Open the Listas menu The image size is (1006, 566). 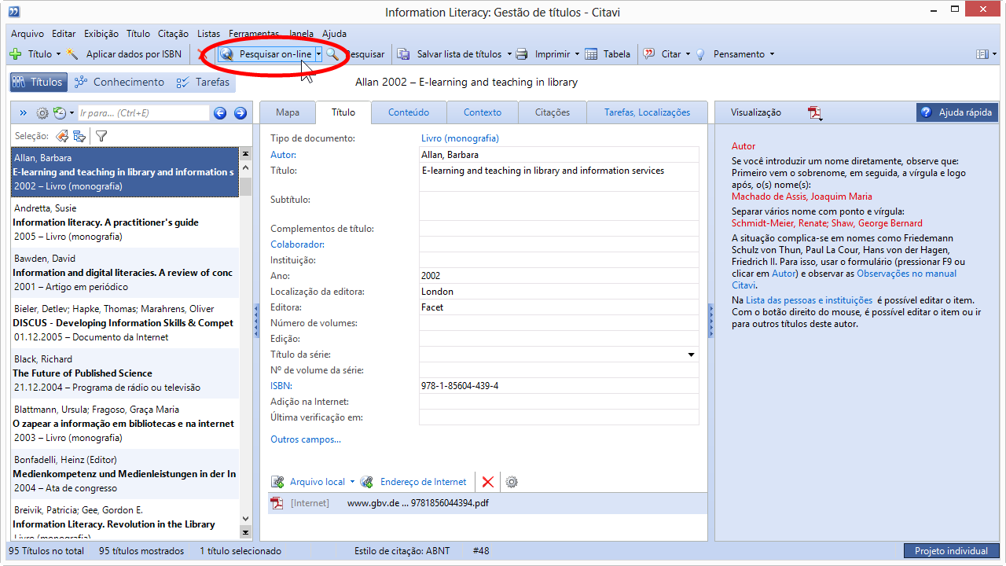point(208,34)
